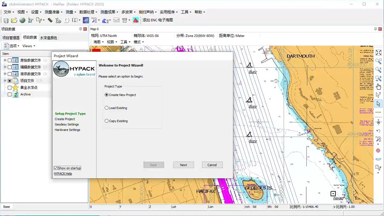The image size is (384, 216).
Task: Check the 编辑数据文件 checkbox
Action: click(x=9, y=67)
